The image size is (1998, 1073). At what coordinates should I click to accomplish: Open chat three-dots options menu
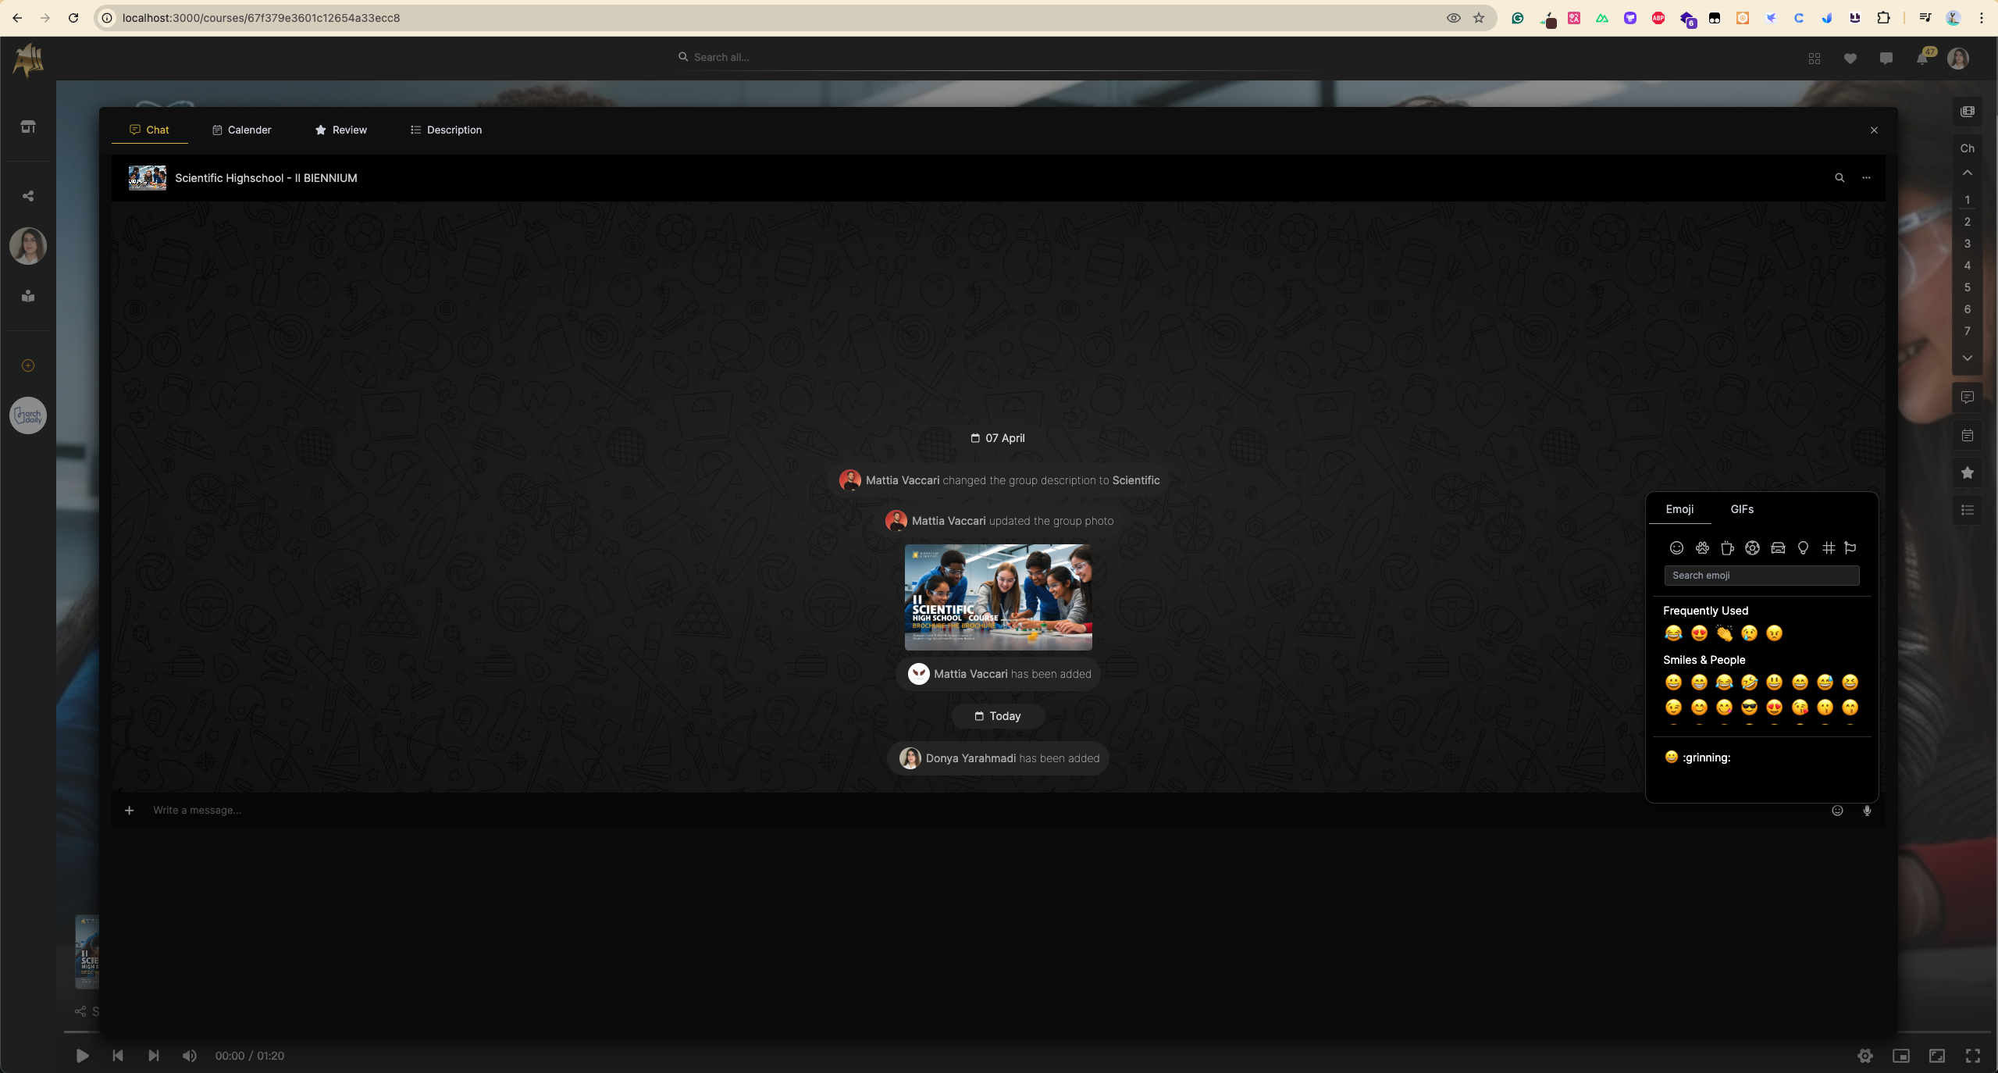1866,178
